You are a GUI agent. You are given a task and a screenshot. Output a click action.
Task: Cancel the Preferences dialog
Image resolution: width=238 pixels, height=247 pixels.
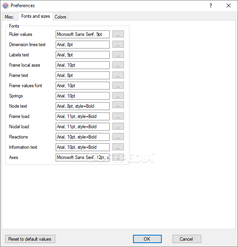pos(187,239)
